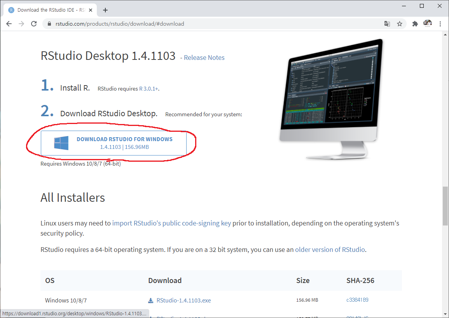Minimize the Chrome window

(404, 6)
